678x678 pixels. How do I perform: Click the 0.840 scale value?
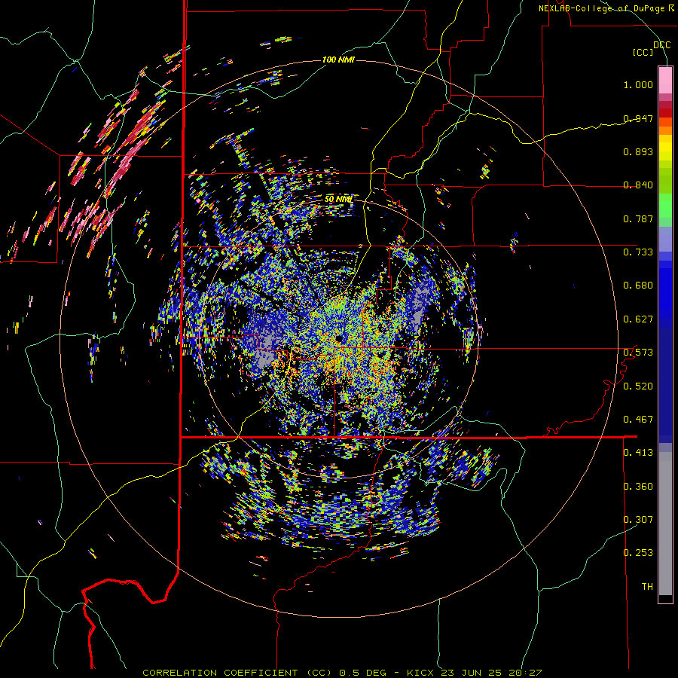point(638,185)
